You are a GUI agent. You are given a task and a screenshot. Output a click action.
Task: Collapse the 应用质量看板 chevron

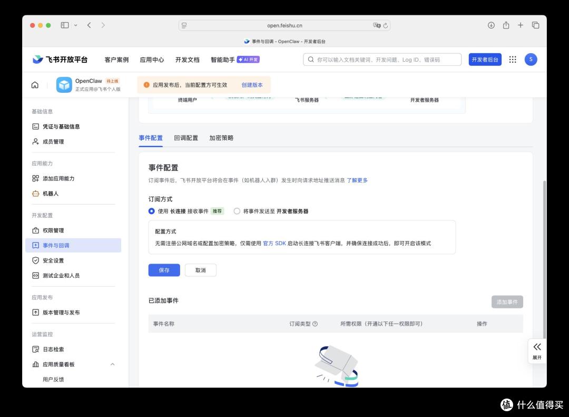coord(113,364)
